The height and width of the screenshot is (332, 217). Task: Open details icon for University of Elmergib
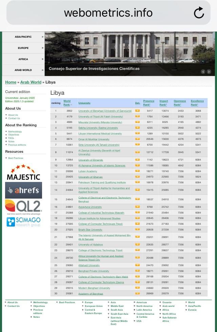click(137, 160)
